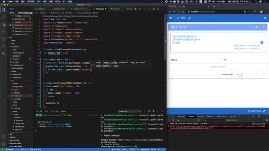Open the user account icon in web app
Image resolution: width=269 pixels, height=151 pixels.
click(x=265, y=18)
